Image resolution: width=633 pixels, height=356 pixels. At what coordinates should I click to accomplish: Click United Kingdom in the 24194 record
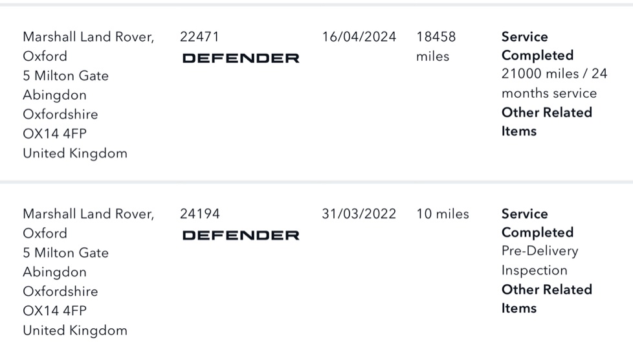75,330
